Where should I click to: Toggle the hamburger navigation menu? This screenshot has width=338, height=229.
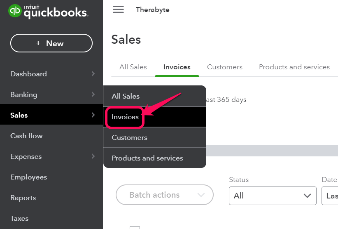click(118, 9)
